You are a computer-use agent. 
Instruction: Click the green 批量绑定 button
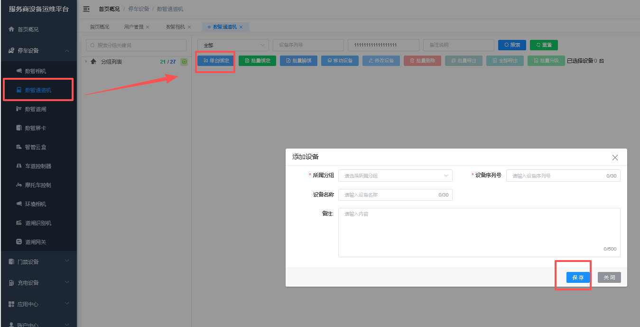[x=257, y=61]
